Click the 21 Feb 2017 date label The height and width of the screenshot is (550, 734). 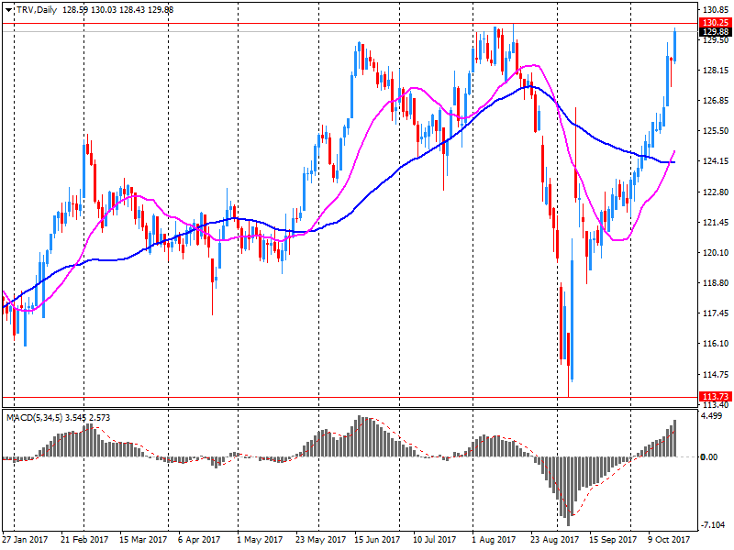(84, 539)
